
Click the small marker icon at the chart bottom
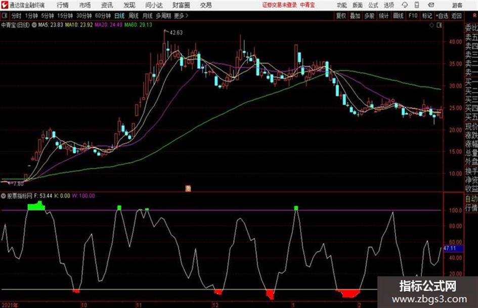[x=188, y=189]
